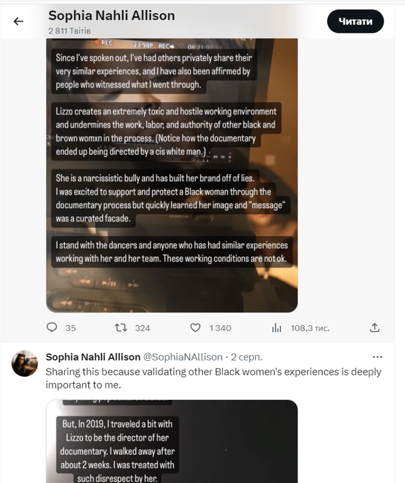Open the tweet via its 2 серп. date
The width and height of the screenshot is (405, 483).
(247, 357)
